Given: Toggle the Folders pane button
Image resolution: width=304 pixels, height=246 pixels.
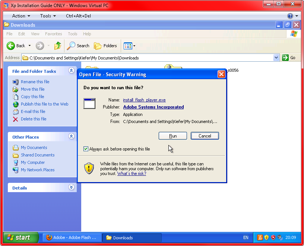Looking at the screenshot, I should pyautogui.click(x=105, y=46).
